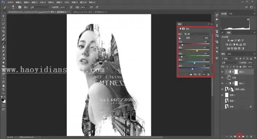Open the brush mode dropdown in options bar
This screenshot has width=257, height=139.
pyautogui.click(x=39, y=7)
